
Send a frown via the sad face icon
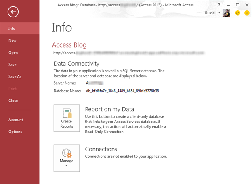click(247, 13)
